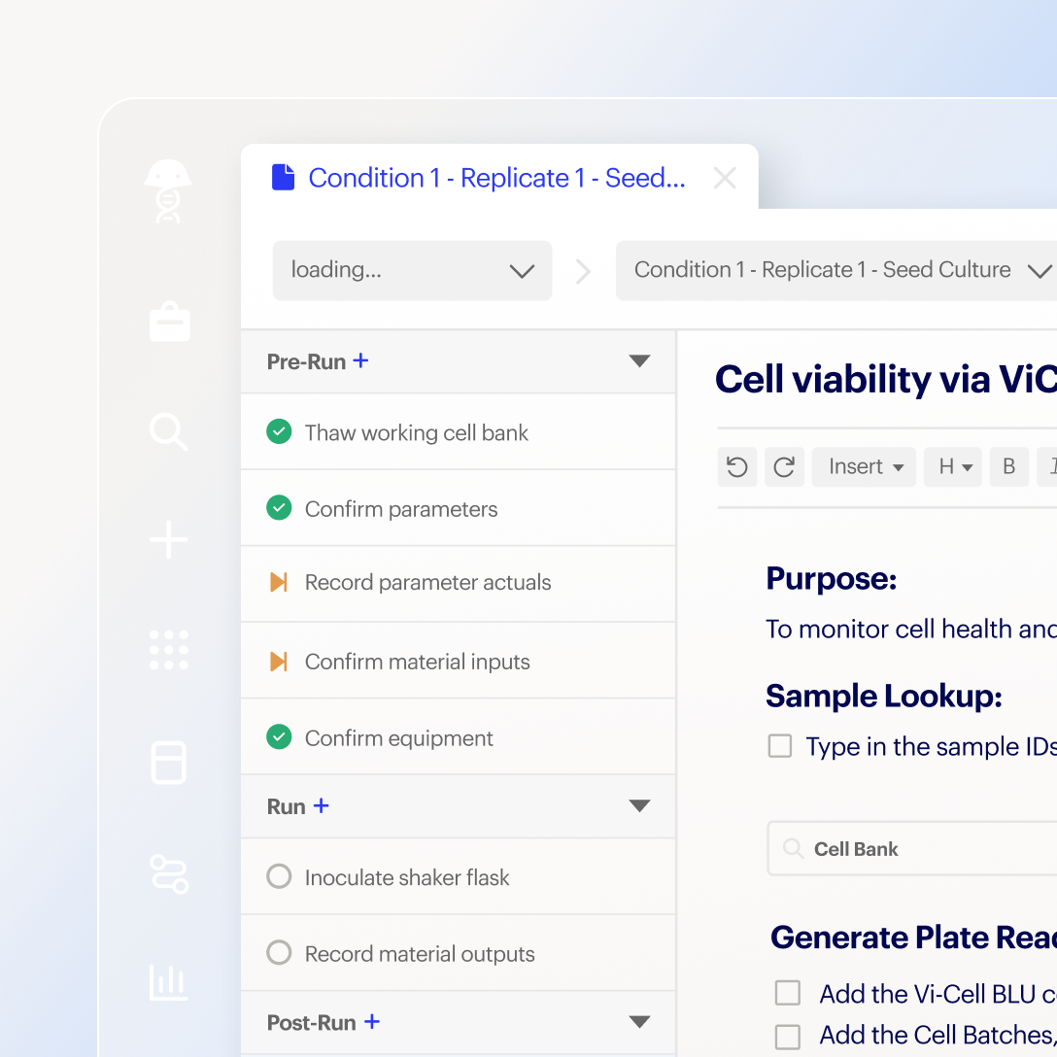
Task: Collapse the Run section
Action: click(x=639, y=805)
